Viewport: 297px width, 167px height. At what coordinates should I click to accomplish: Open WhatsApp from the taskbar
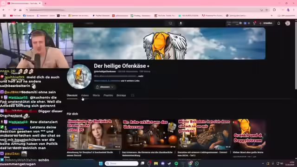pos(197,163)
